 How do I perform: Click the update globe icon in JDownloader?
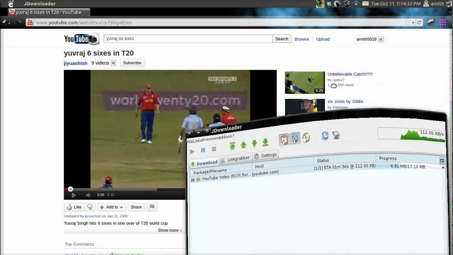[x=336, y=135]
